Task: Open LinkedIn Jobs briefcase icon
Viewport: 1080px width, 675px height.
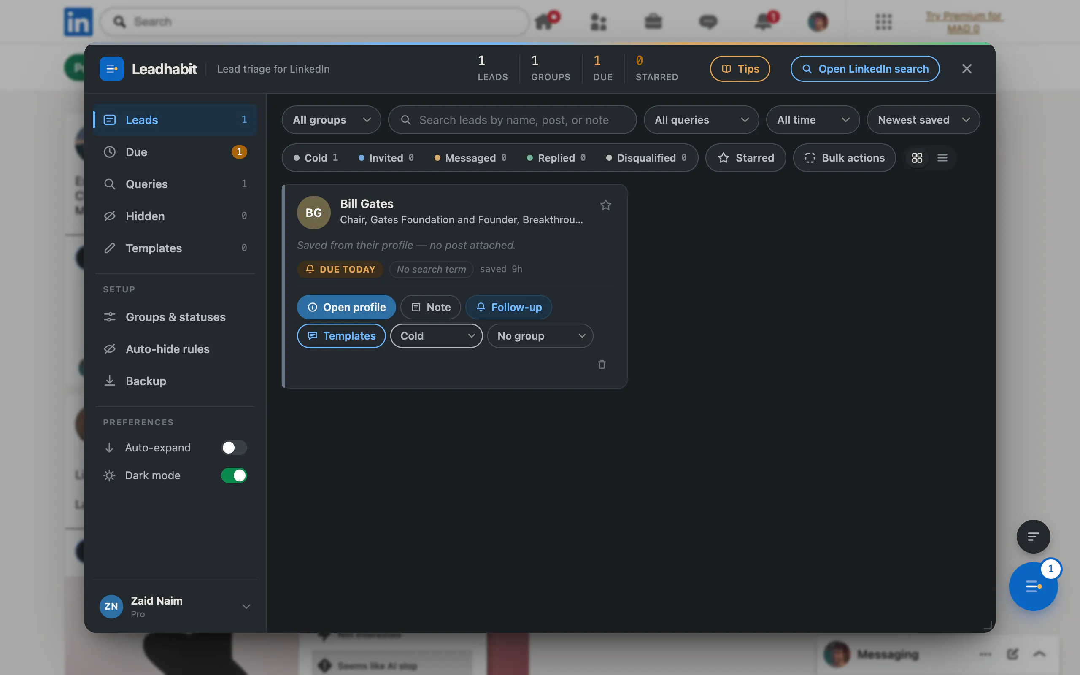Action: [653, 22]
